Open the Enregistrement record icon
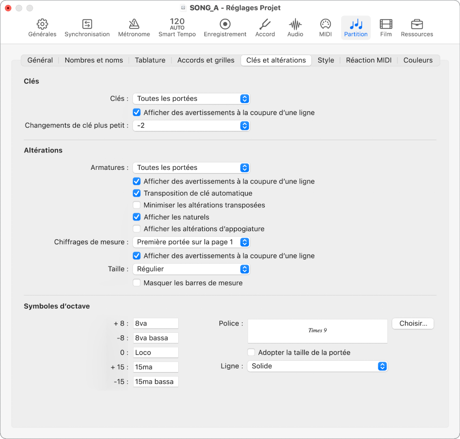The width and height of the screenshot is (460, 439). coord(225,24)
